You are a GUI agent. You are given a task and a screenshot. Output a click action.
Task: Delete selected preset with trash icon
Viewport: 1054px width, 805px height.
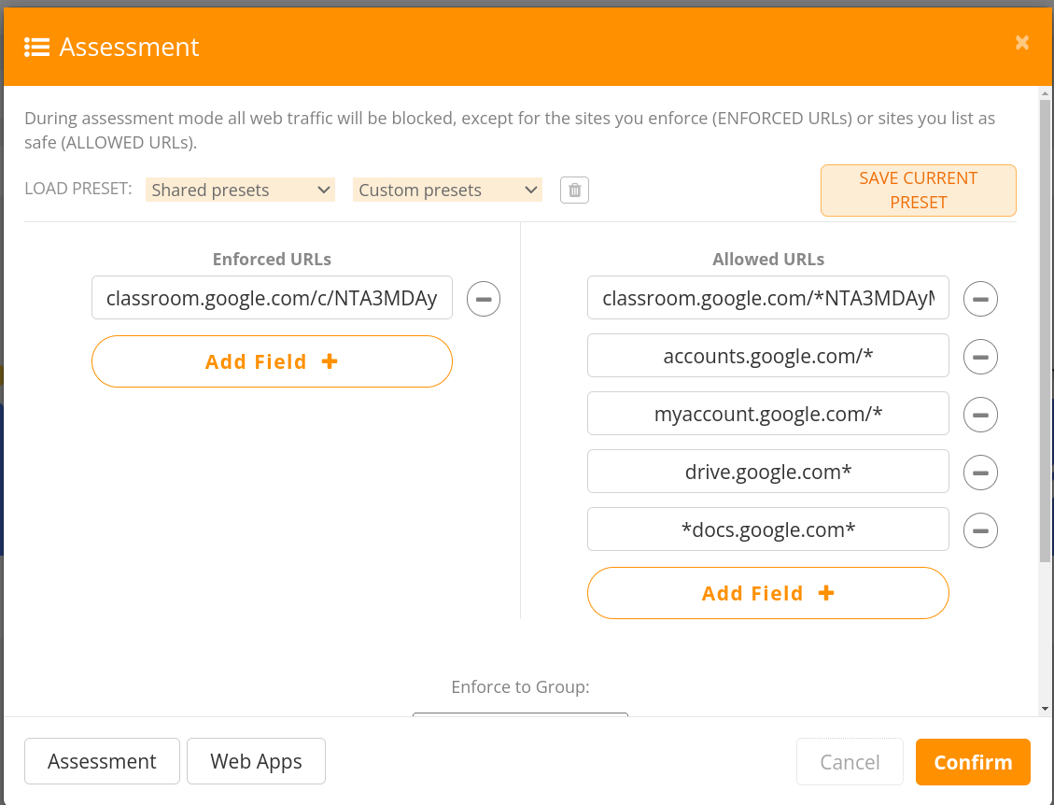(x=574, y=191)
